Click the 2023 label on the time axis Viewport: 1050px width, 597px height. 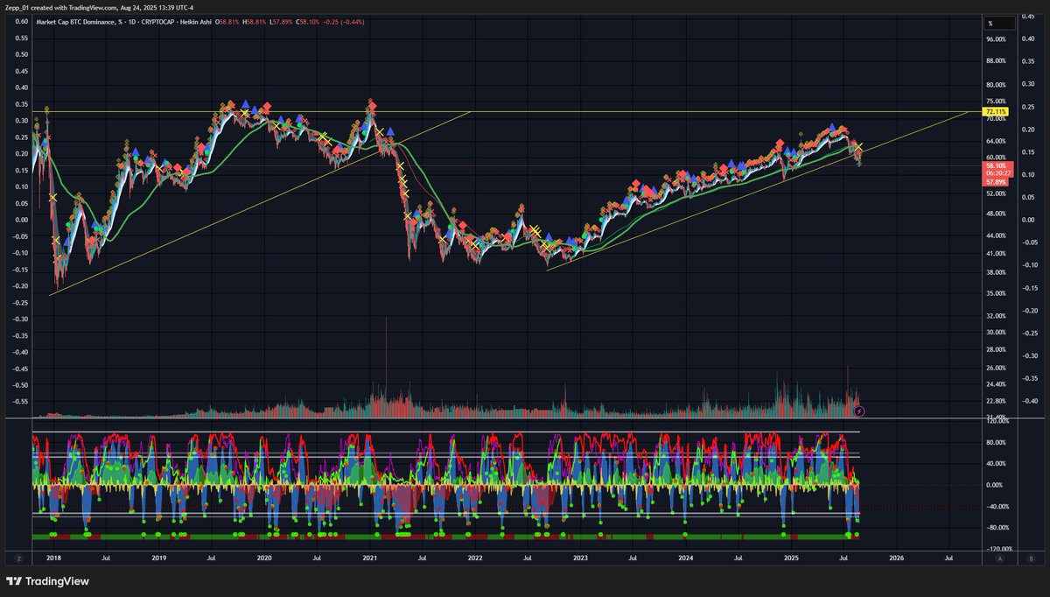pyautogui.click(x=580, y=557)
